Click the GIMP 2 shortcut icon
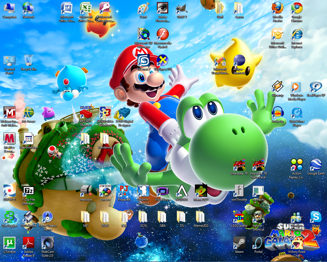This screenshot has width=327, height=262. (182, 9)
